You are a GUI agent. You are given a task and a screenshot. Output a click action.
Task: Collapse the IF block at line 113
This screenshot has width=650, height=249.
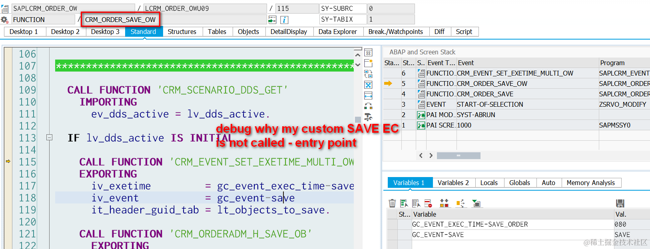click(50, 137)
